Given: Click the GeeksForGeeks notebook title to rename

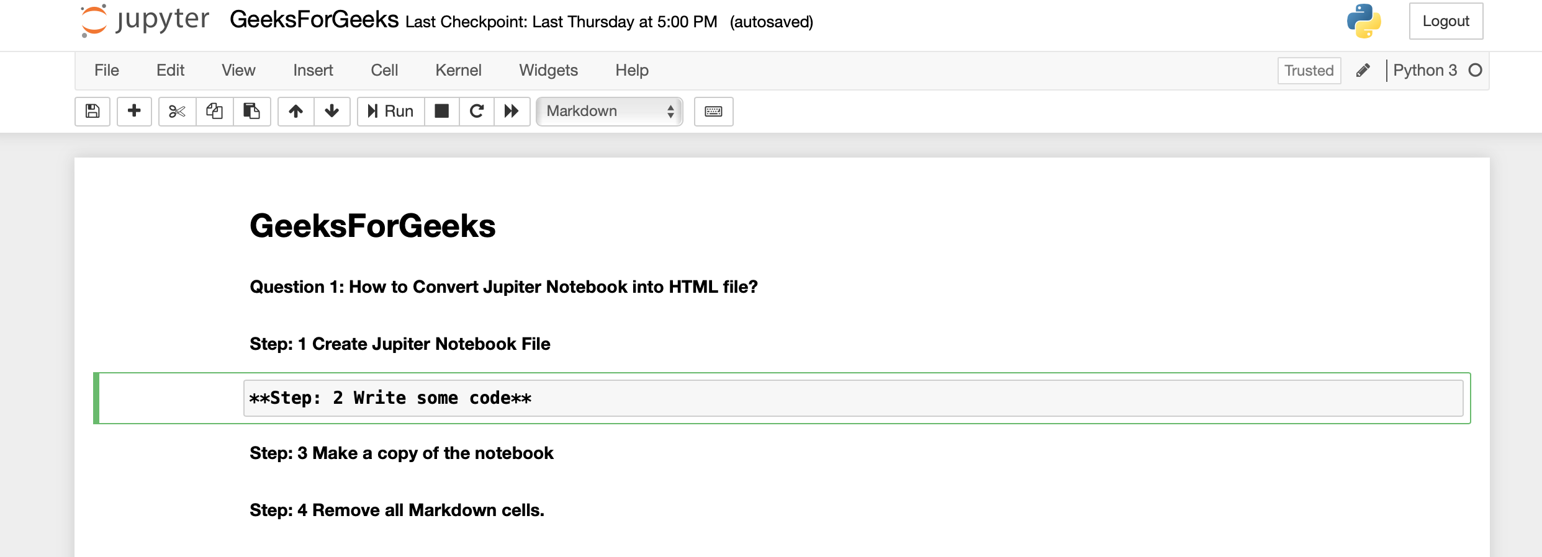Looking at the screenshot, I should tap(314, 20).
